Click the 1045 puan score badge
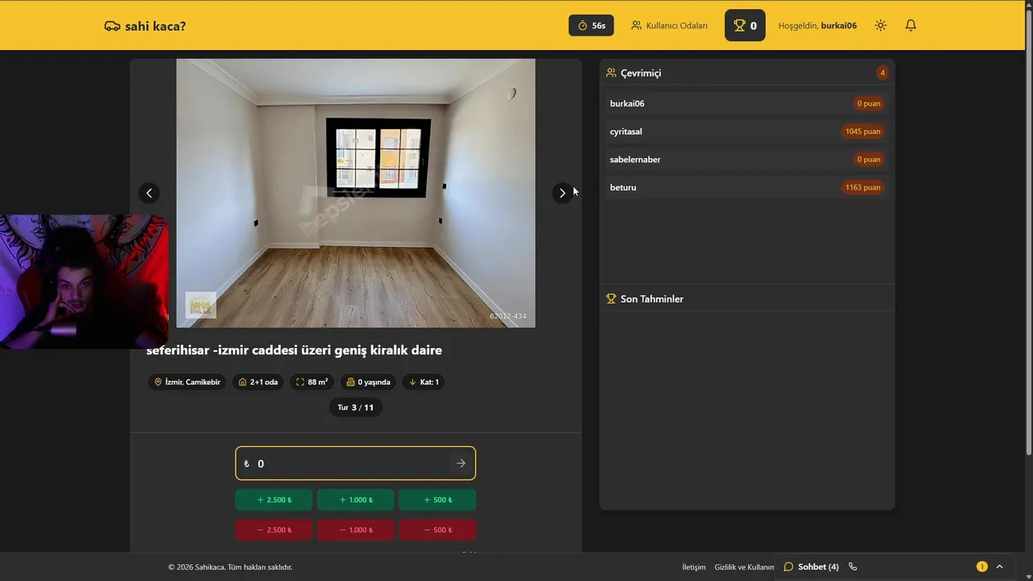This screenshot has height=581, width=1033. pos(862,132)
